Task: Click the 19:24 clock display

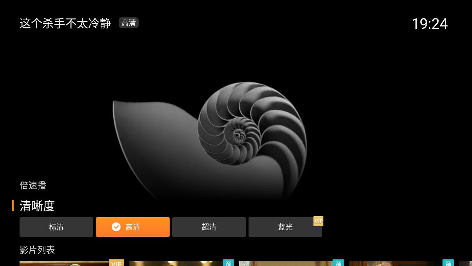Action: [430, 24]
